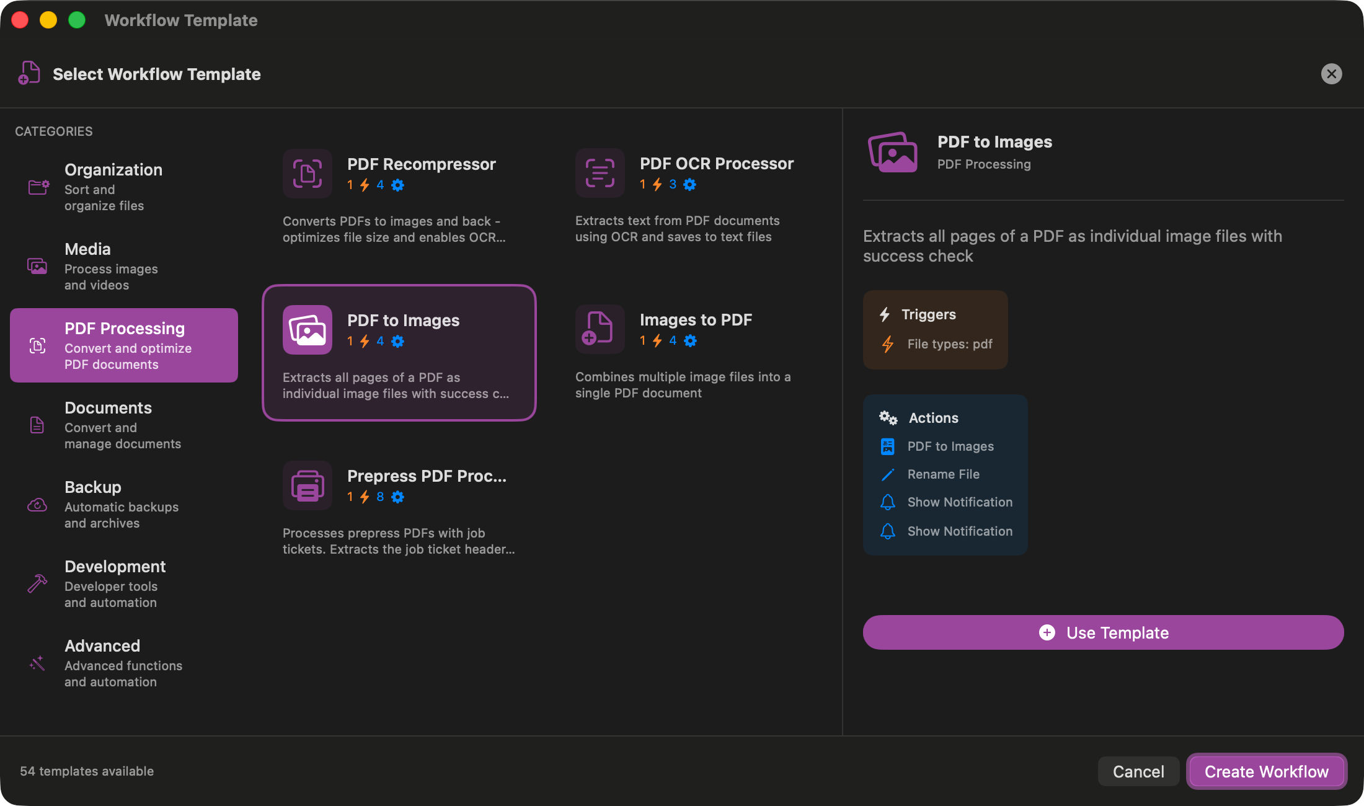Click the PDF to Images card icon
Viewport: 1364px width, 806px height.
pyautogui.click(x=308, y=330)
